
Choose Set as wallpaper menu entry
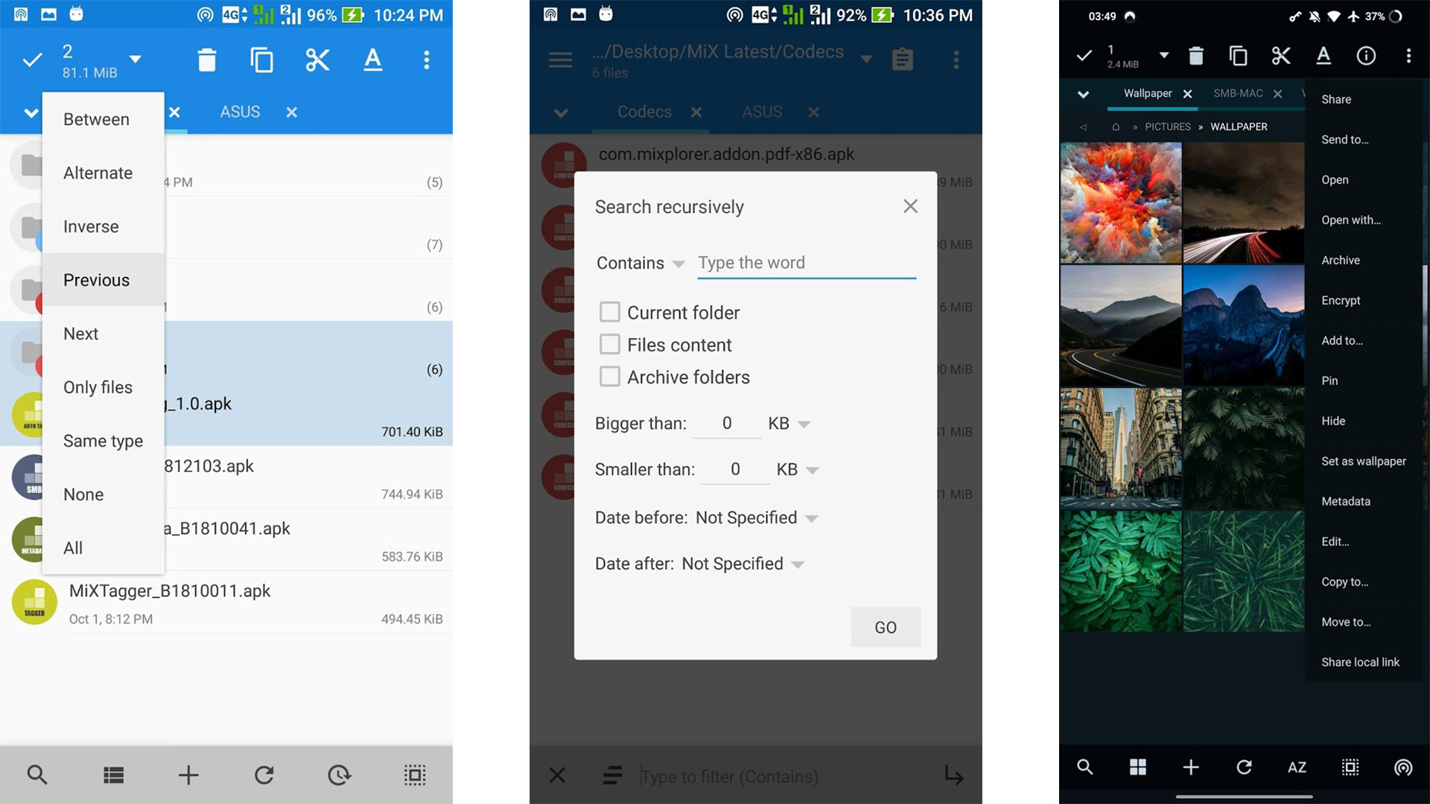1363,461
